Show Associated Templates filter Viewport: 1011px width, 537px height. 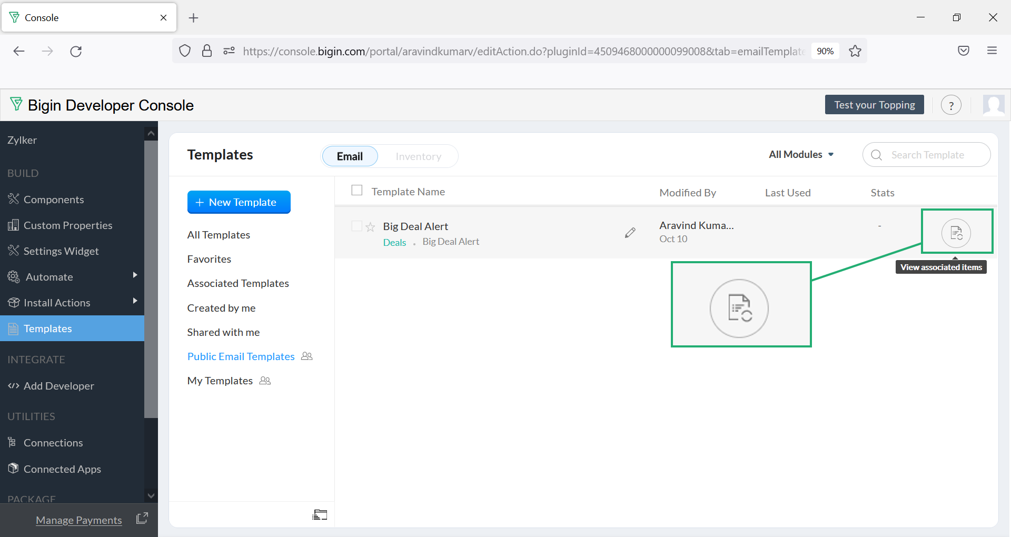(238, 283)
